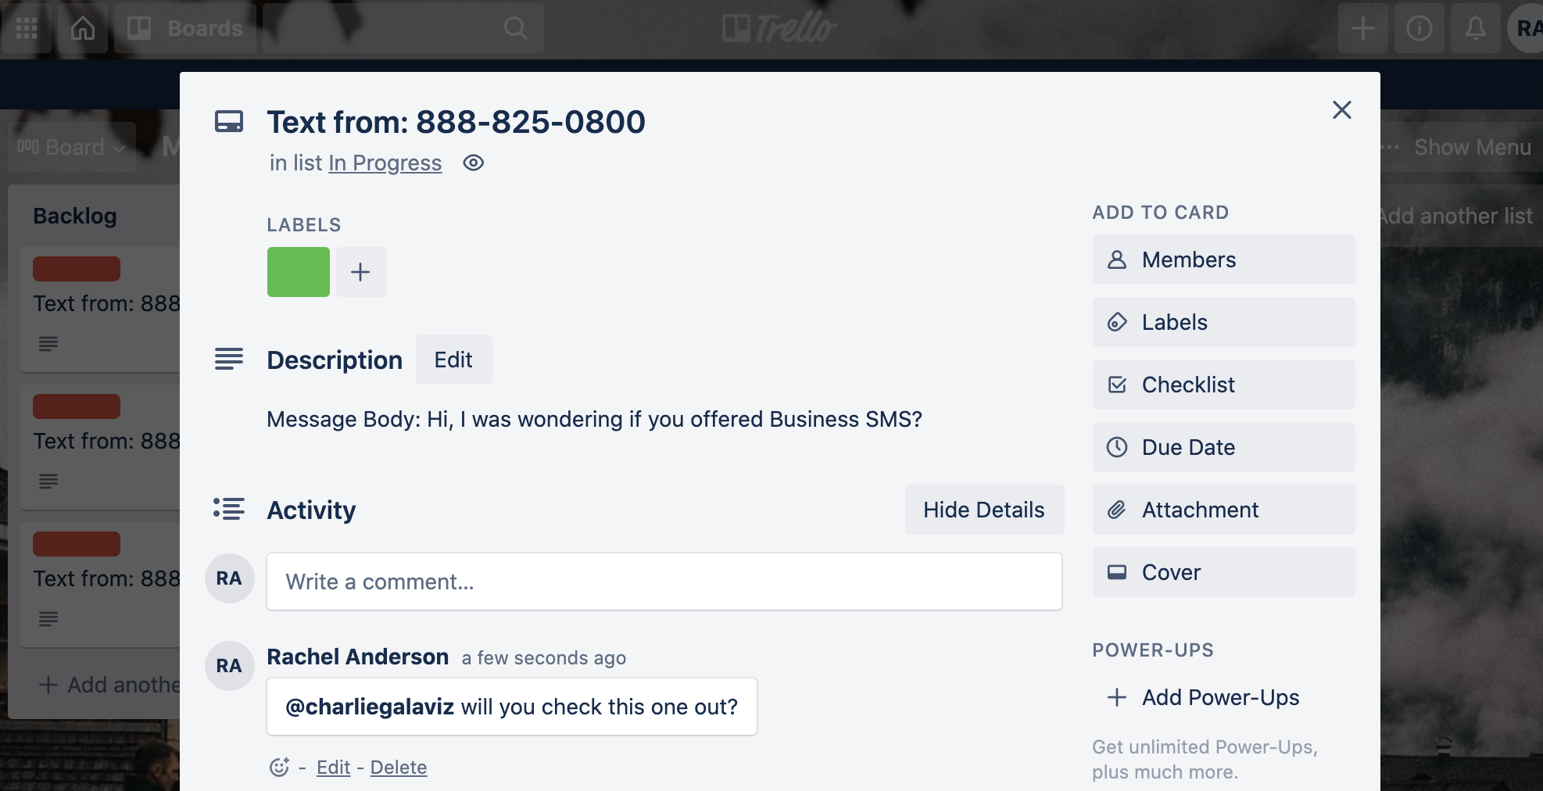Add reaction with smiley emoji icon

click(x=279, y=767)
